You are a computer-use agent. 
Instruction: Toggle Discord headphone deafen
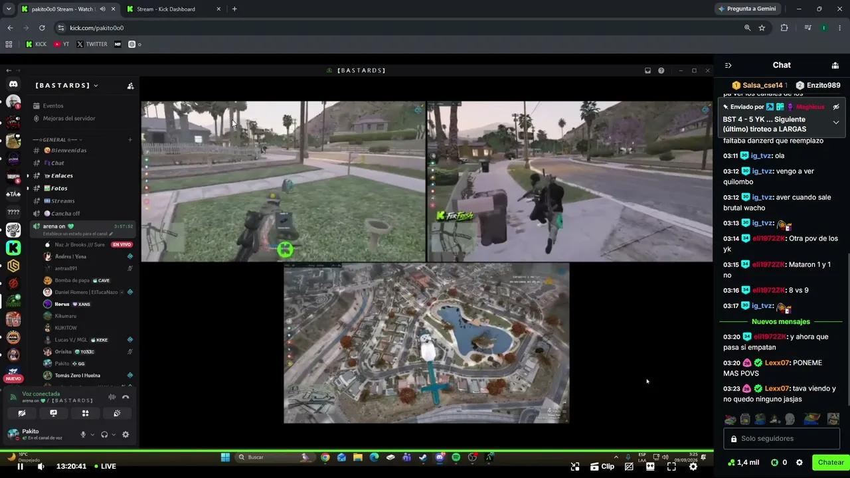tap(104, 435)
